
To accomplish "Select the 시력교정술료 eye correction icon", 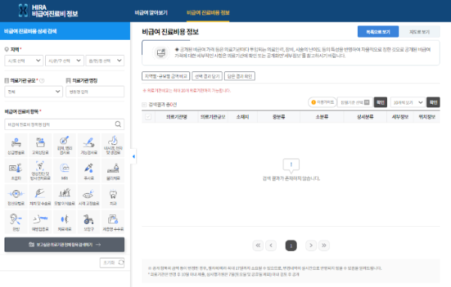I will pyautogui.click(x=89, y=196).
